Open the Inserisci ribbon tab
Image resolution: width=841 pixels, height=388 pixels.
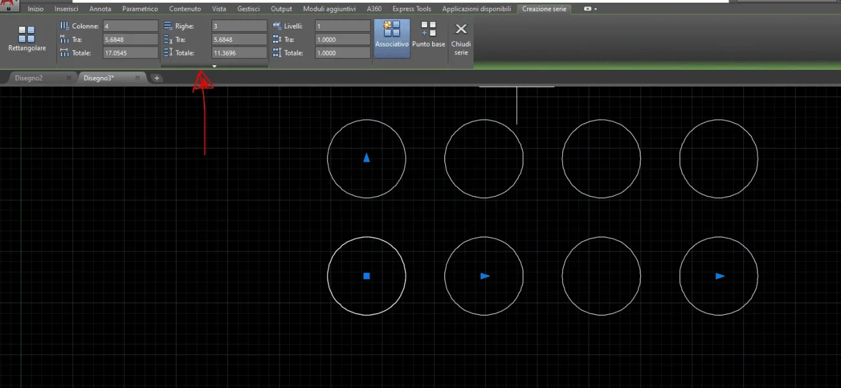pos(67,9)
